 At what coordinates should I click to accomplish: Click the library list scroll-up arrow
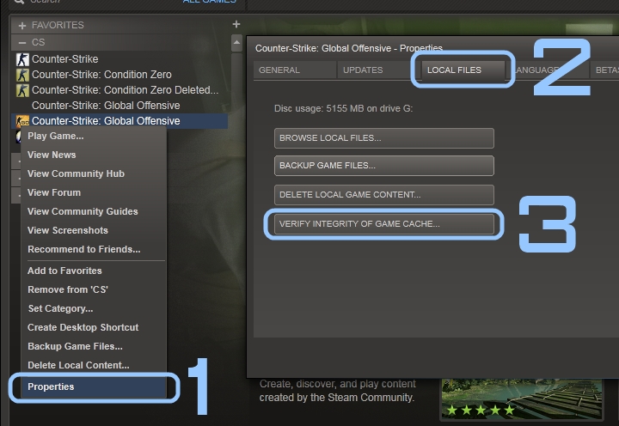tap(236, 43)
